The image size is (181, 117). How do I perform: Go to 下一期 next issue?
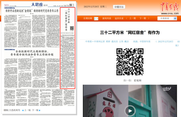142,18
